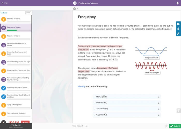Select the Cycles (C) option
This screenshot has height=129, width=181.
pyautogui.click(x=127, y=115)
